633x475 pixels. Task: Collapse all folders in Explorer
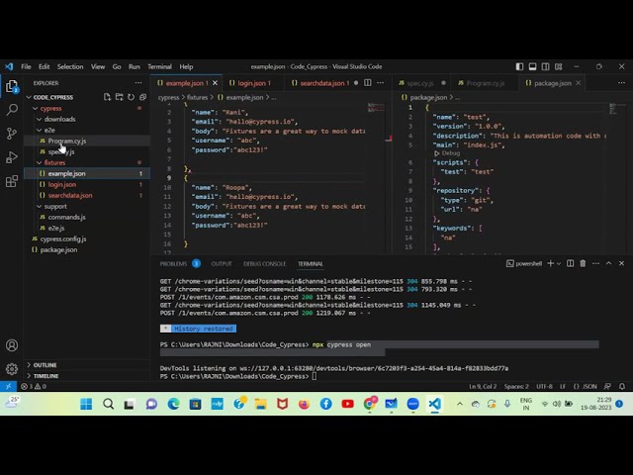click(x=142, y=97)
